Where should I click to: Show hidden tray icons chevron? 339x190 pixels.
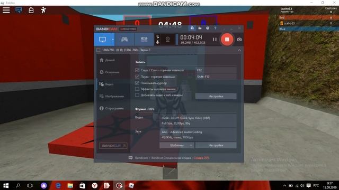click(x=284, y=186)
